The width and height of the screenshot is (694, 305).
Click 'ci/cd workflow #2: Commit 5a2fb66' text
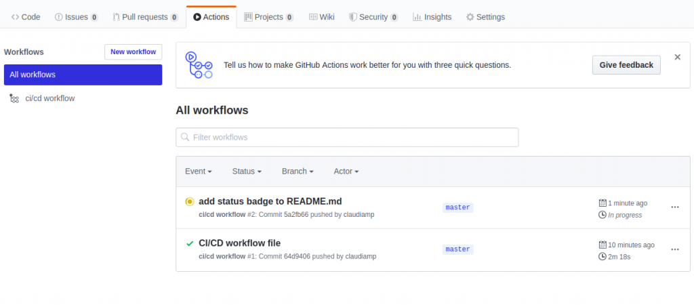[x=253, y=215]
